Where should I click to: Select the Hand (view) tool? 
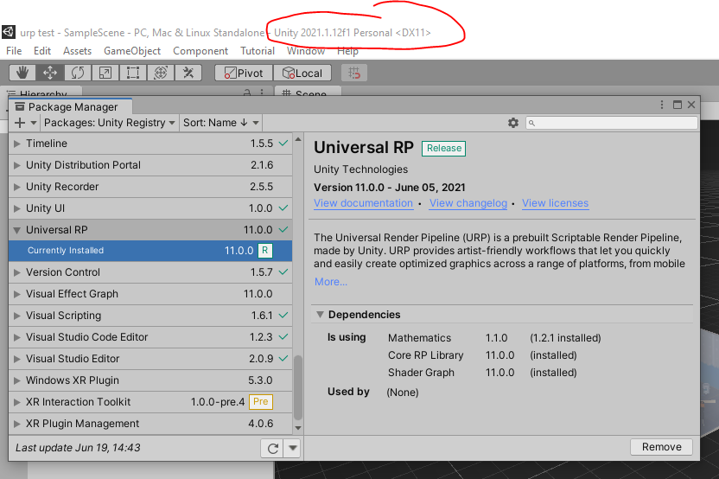(x=22, y=73)
